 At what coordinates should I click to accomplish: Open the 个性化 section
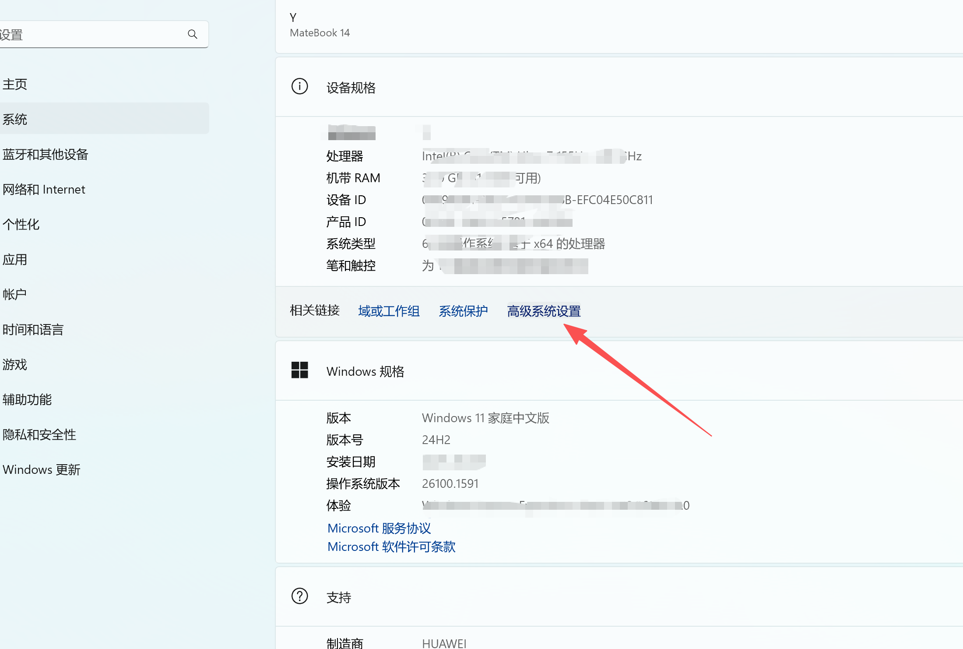(x=21, y=224)
